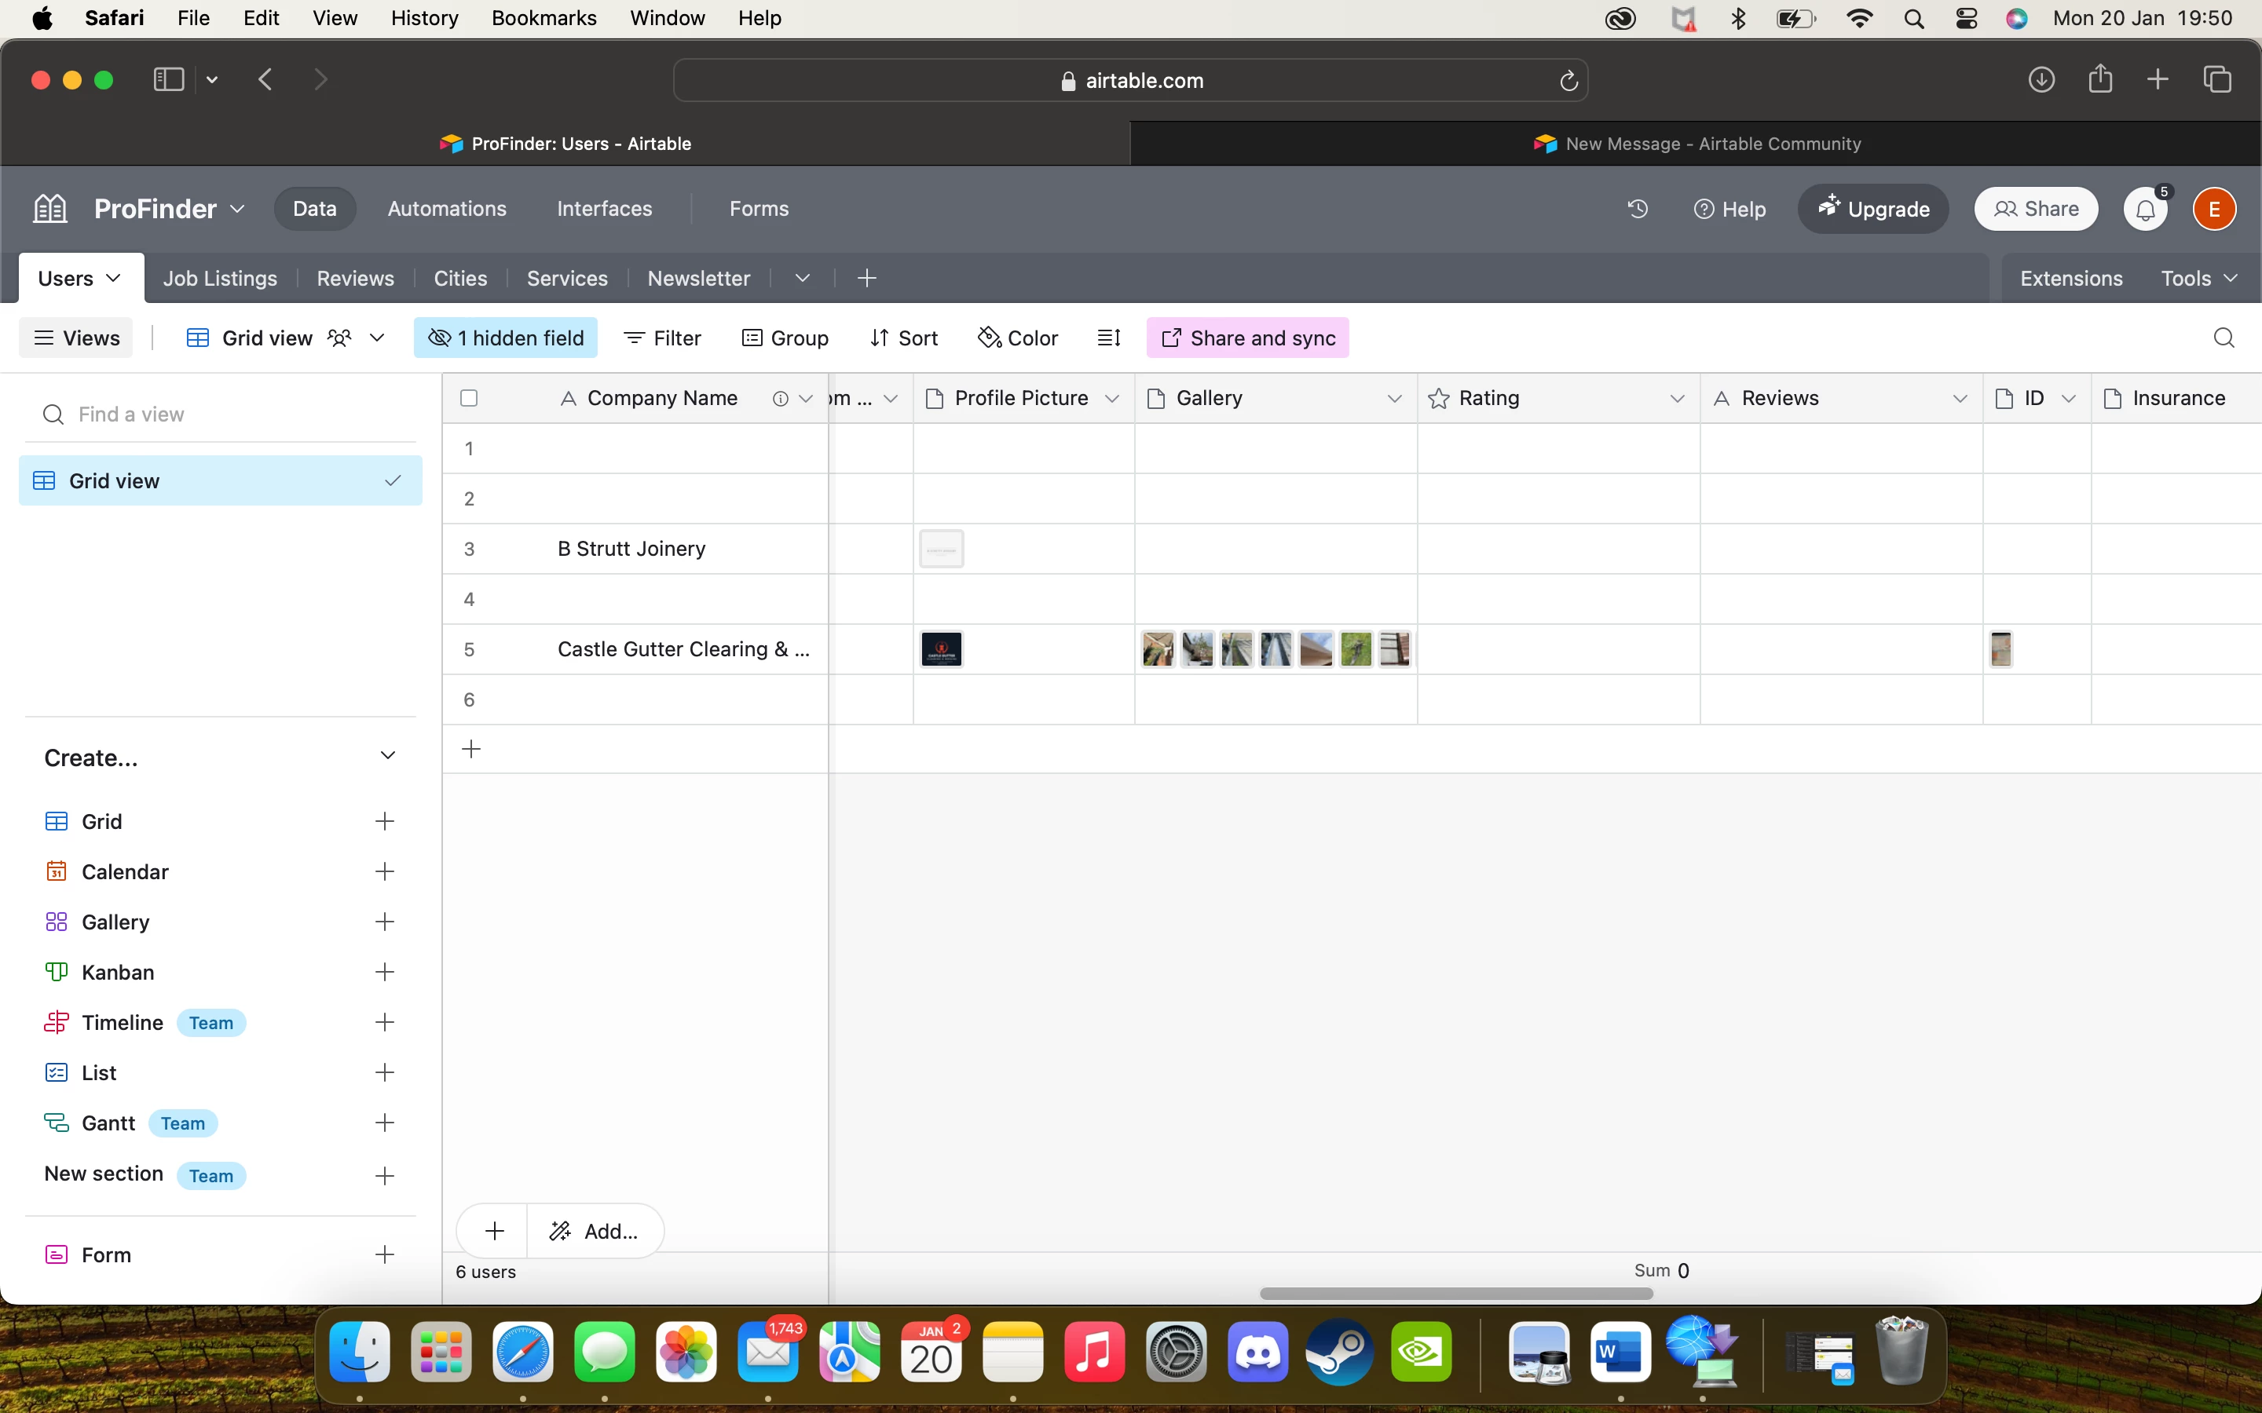
Task: Open the ProFinder base name dropdown
Action: [x=169, y=208]
